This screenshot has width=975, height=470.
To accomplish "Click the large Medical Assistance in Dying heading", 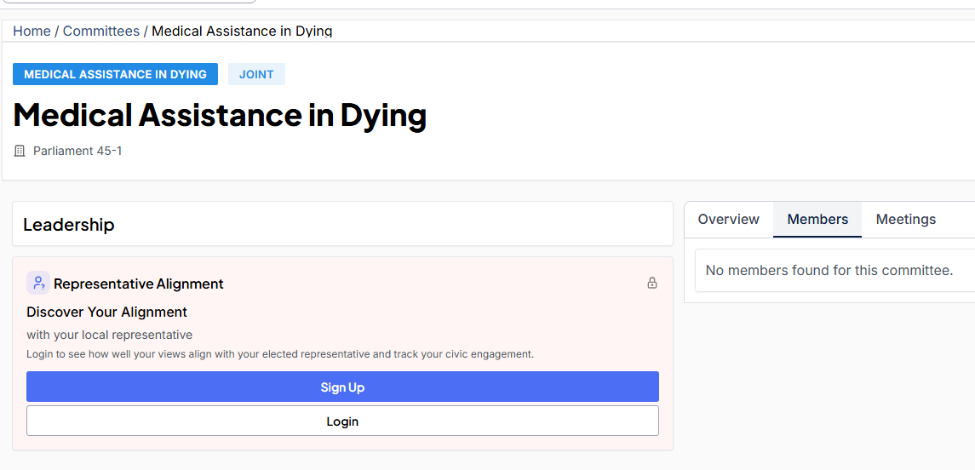I will pyautogui.click(x=220, y=115).
